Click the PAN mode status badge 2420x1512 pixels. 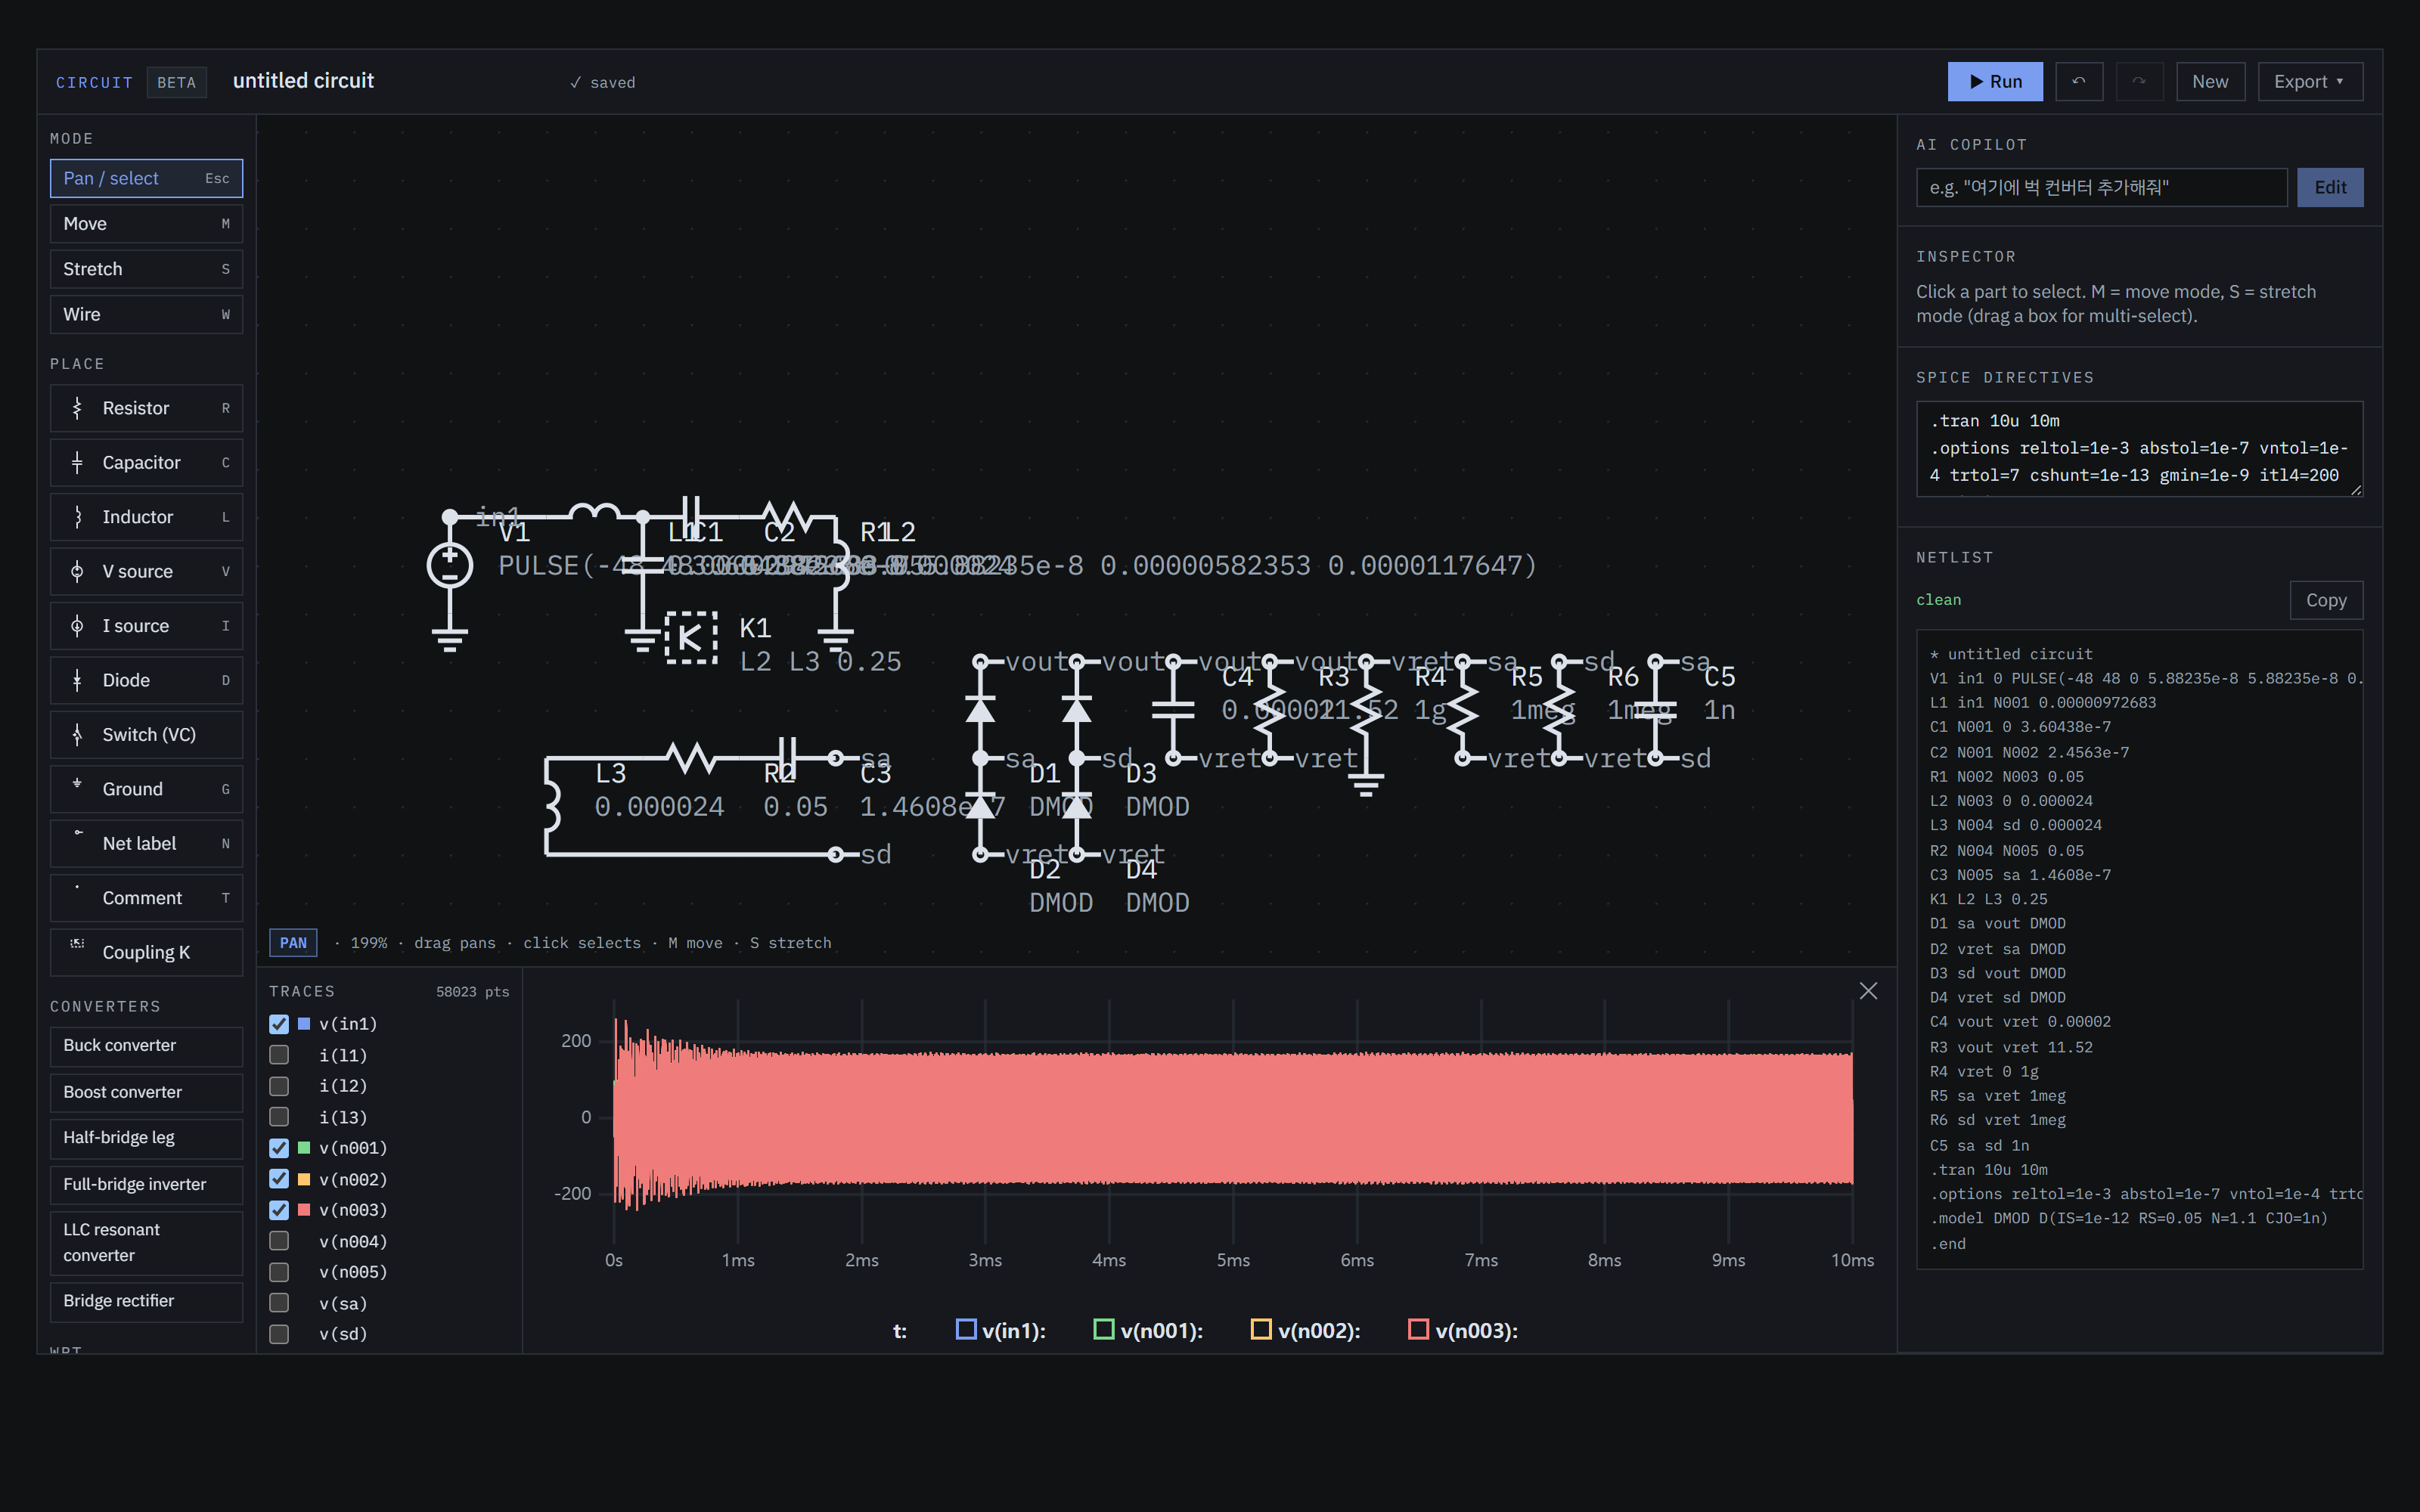(x=293, y=943)
